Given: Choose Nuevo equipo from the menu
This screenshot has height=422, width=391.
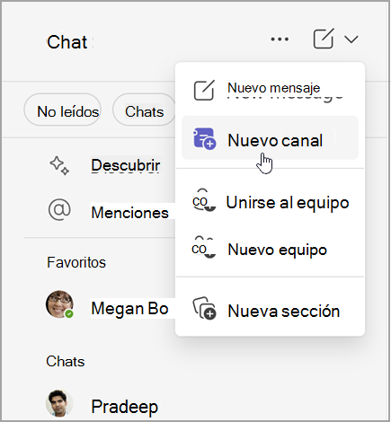Looking at the screenshot, I should (x=270, y=250).
